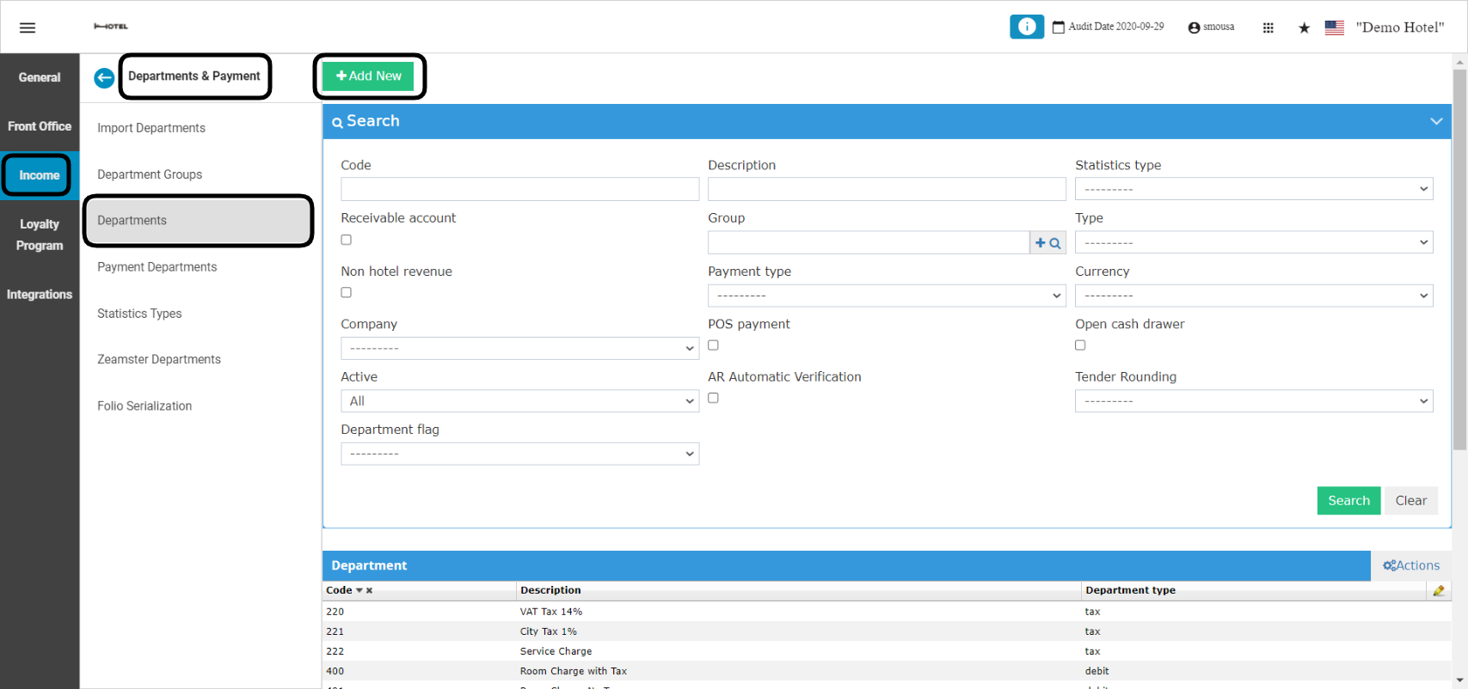Open the Department Actions menu
Viewport: 1468px width, 689px height.
[x=1411, y=565]
